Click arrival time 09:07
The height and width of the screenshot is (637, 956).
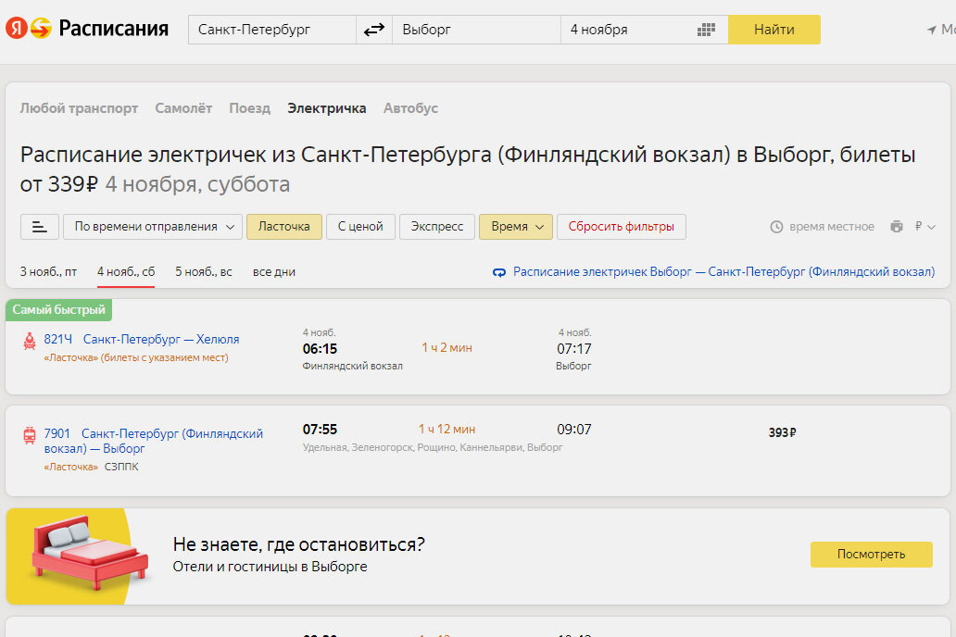coord(573,429)
